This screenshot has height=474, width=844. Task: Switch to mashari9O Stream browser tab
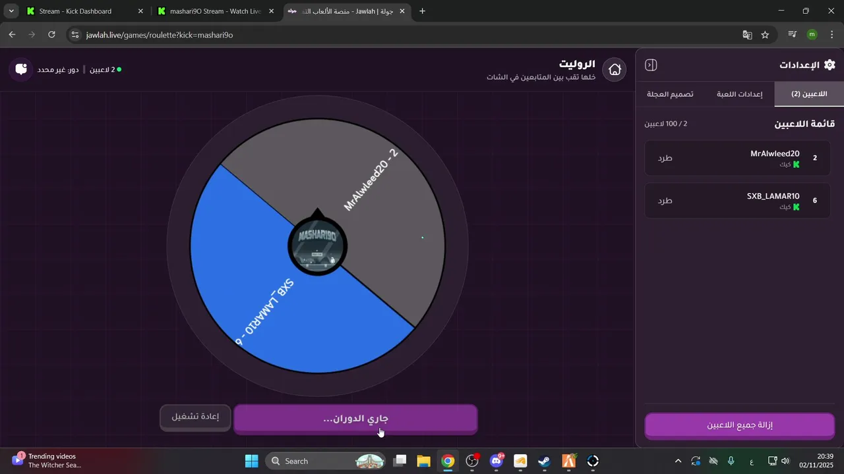tap(216, 11)
